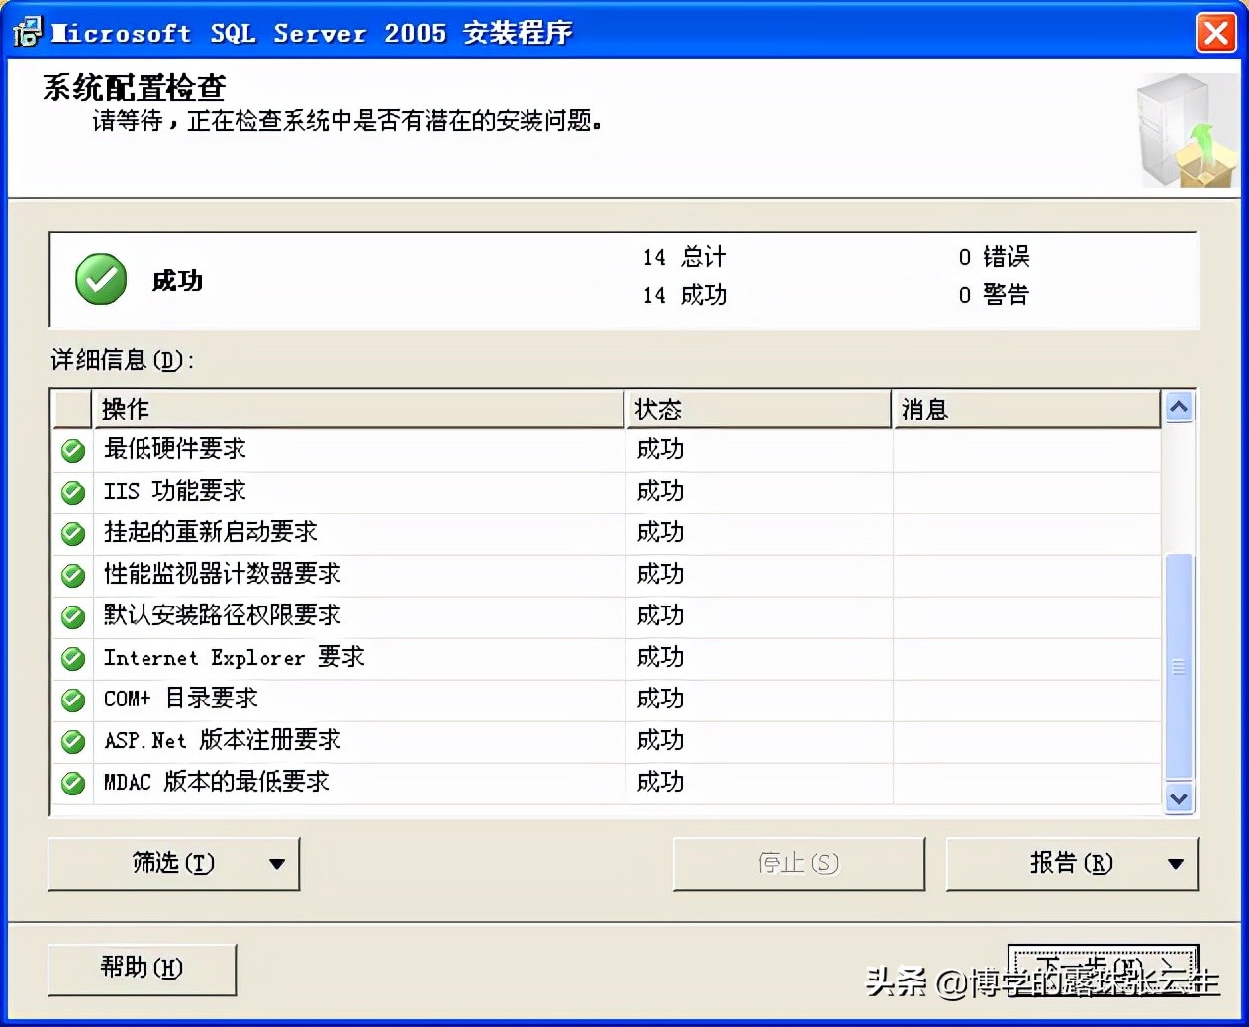Click the large 成功 summary check icon
The width and height of the screenshot is (1249, 1027).
99,279
